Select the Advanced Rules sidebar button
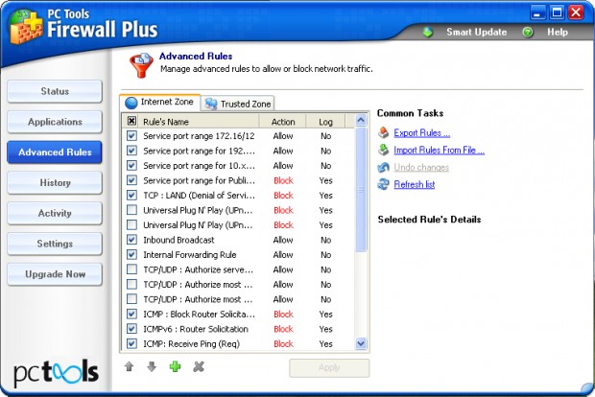 click(55, 152)
